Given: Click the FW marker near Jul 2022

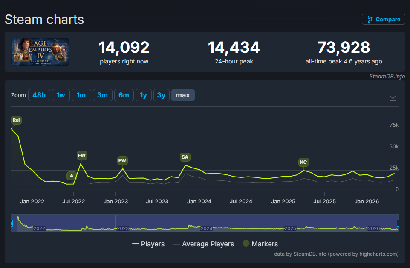Looking at the screenshot, I should point(82,155).
